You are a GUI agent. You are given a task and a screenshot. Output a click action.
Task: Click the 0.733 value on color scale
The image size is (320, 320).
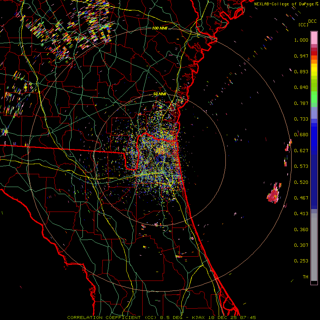pyautogui.click(x=301, y=119)
